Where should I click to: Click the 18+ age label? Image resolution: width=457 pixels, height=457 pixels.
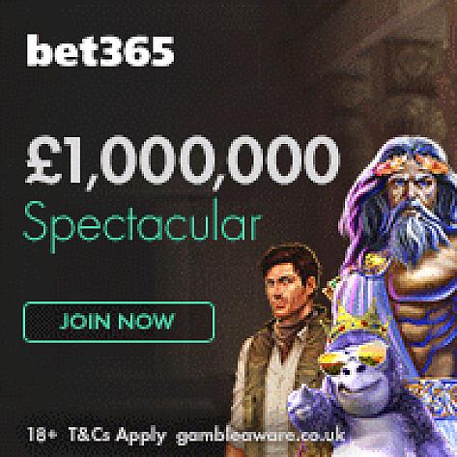43,434
